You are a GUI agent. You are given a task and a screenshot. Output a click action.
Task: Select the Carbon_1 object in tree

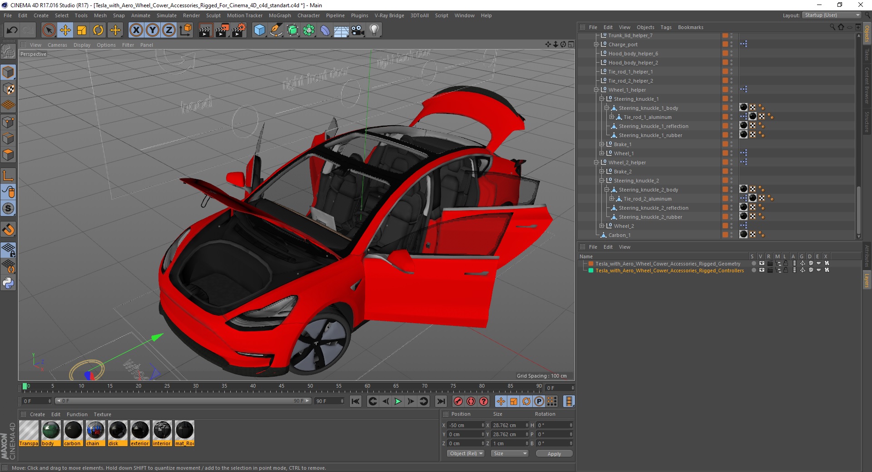(619, 235)
